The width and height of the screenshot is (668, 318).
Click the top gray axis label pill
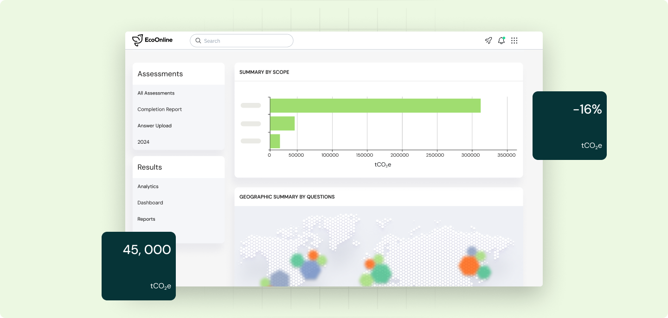tap(250, 105)
